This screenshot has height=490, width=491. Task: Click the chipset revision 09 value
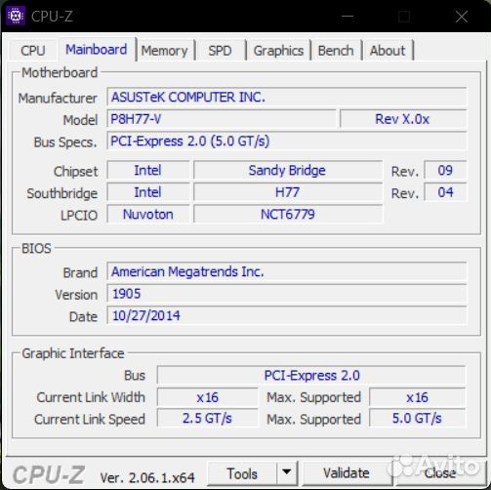pyautogui.click(x=445, y=170)
